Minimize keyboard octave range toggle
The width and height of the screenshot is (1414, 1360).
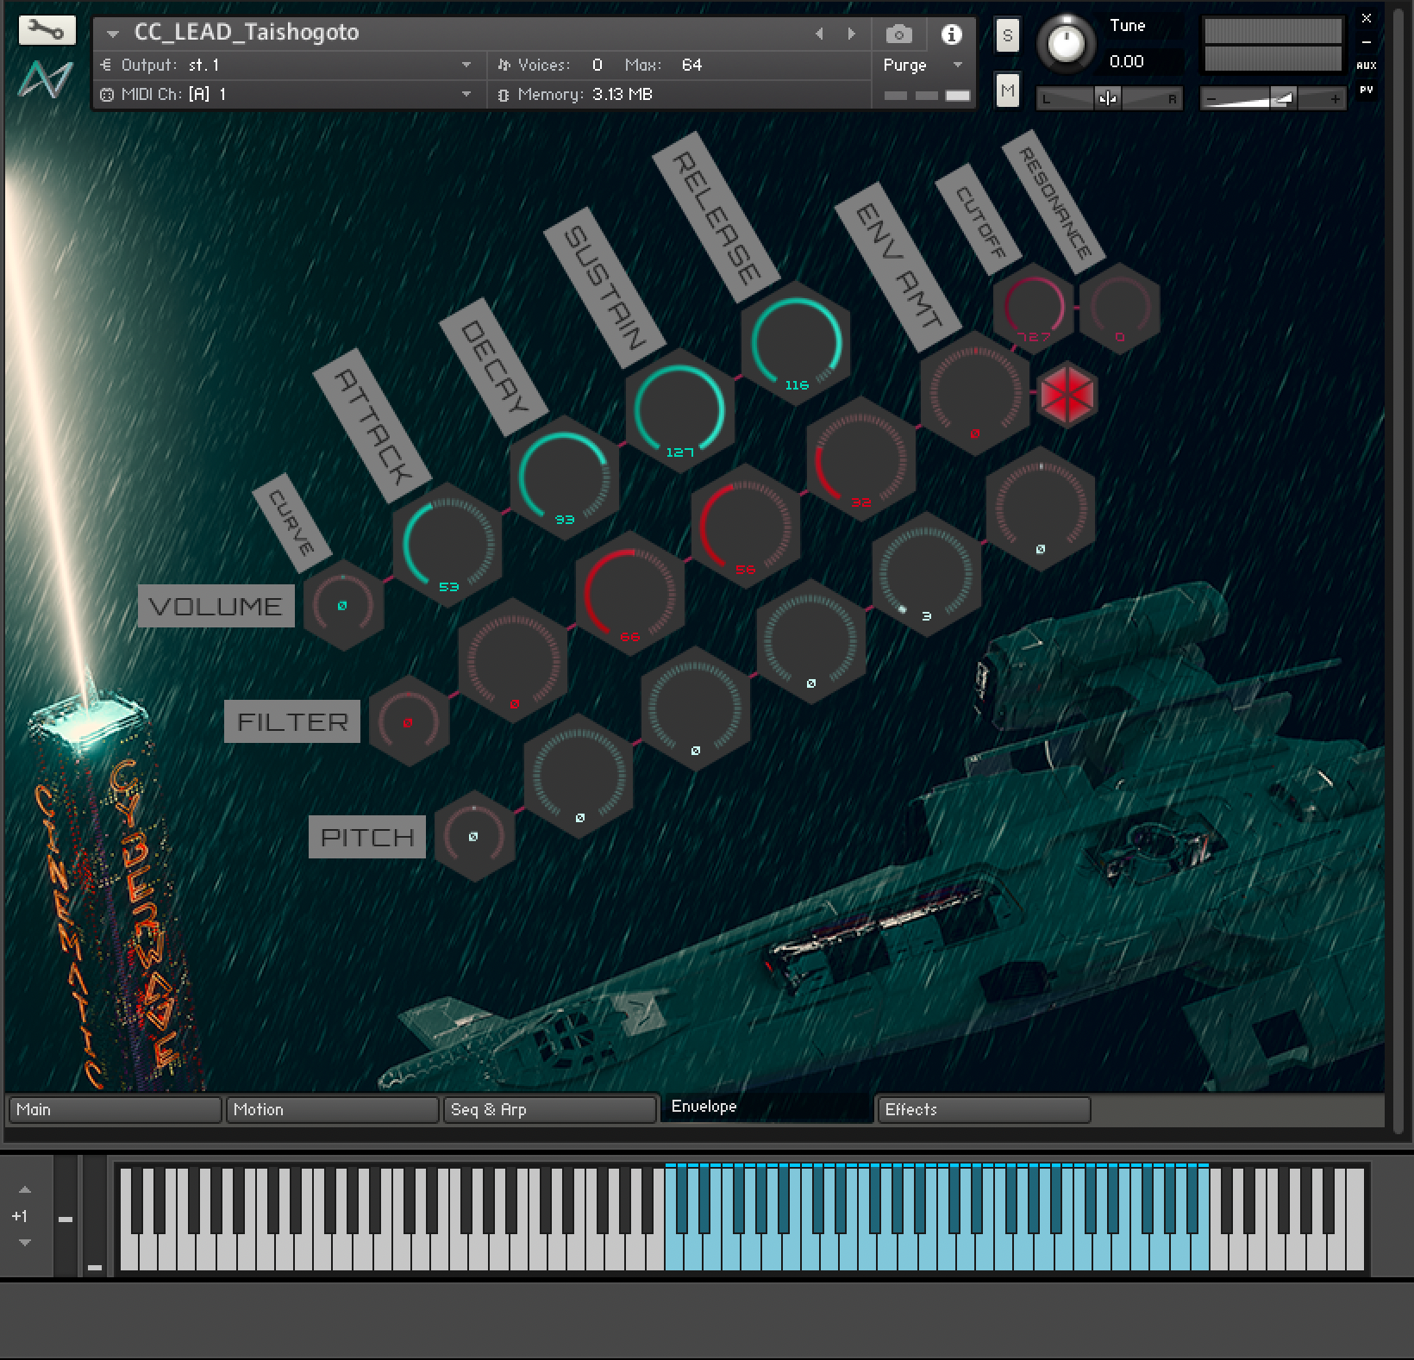coord(66,1220)
